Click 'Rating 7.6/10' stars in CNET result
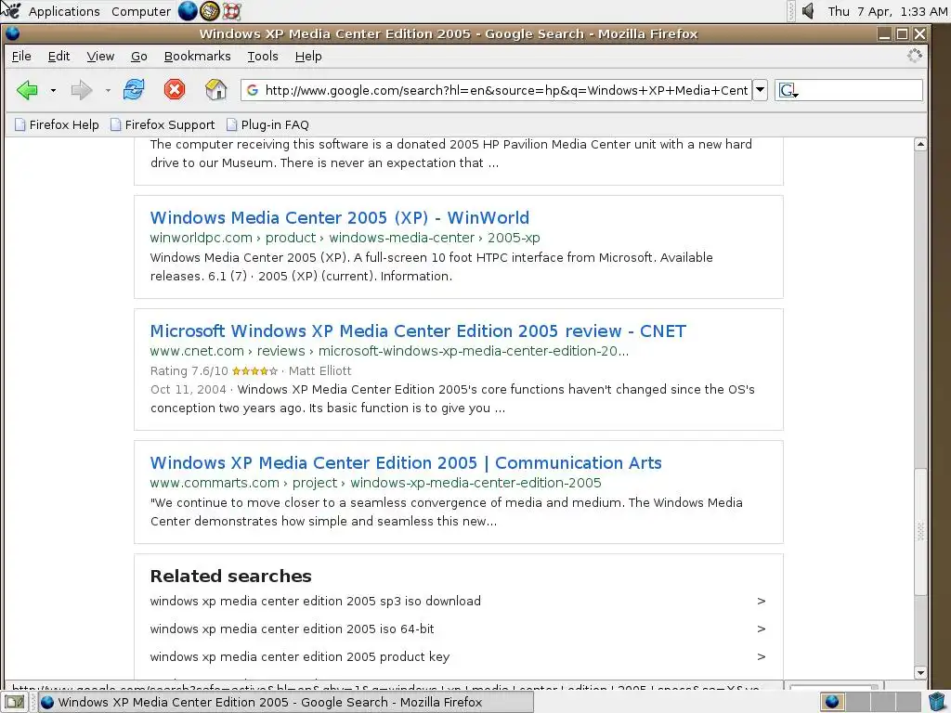This screenshot has width=951, height=713. coord(254,371)
